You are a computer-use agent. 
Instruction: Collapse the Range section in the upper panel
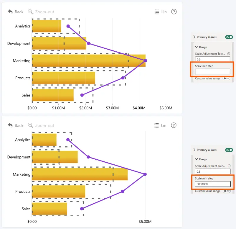point(197,47)
